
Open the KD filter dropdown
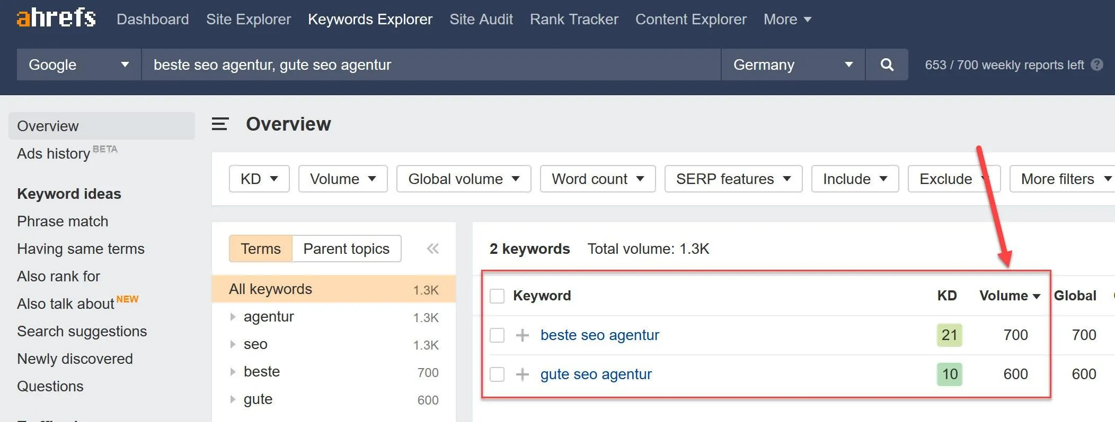pos(259,179)
